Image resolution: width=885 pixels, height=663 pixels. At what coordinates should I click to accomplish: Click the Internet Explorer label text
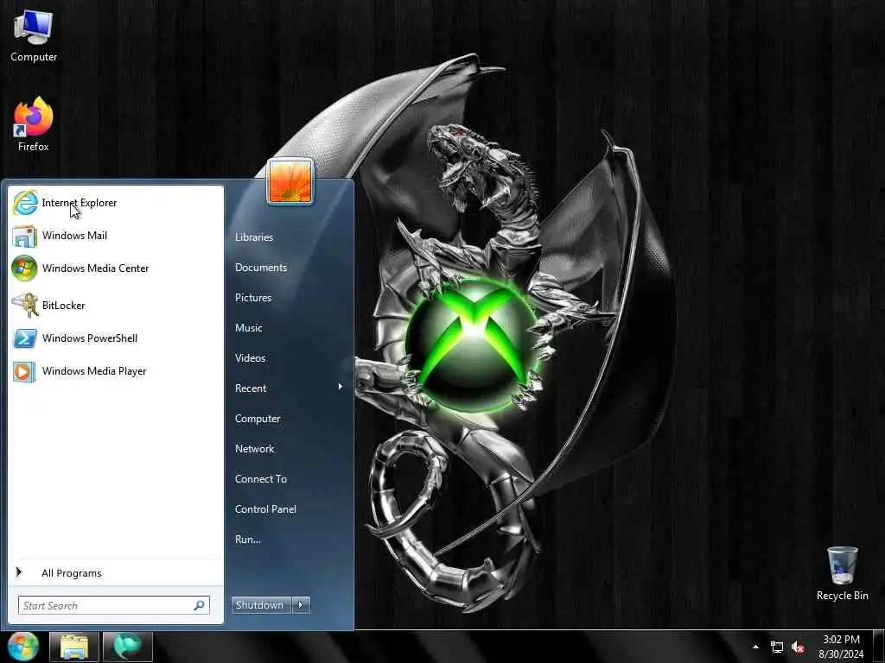point(79,203)
